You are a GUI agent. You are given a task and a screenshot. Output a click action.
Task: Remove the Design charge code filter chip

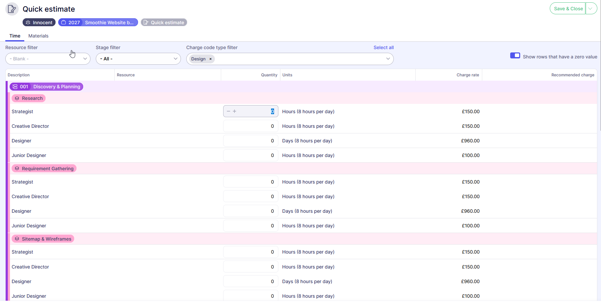click(x=211, y=59)
